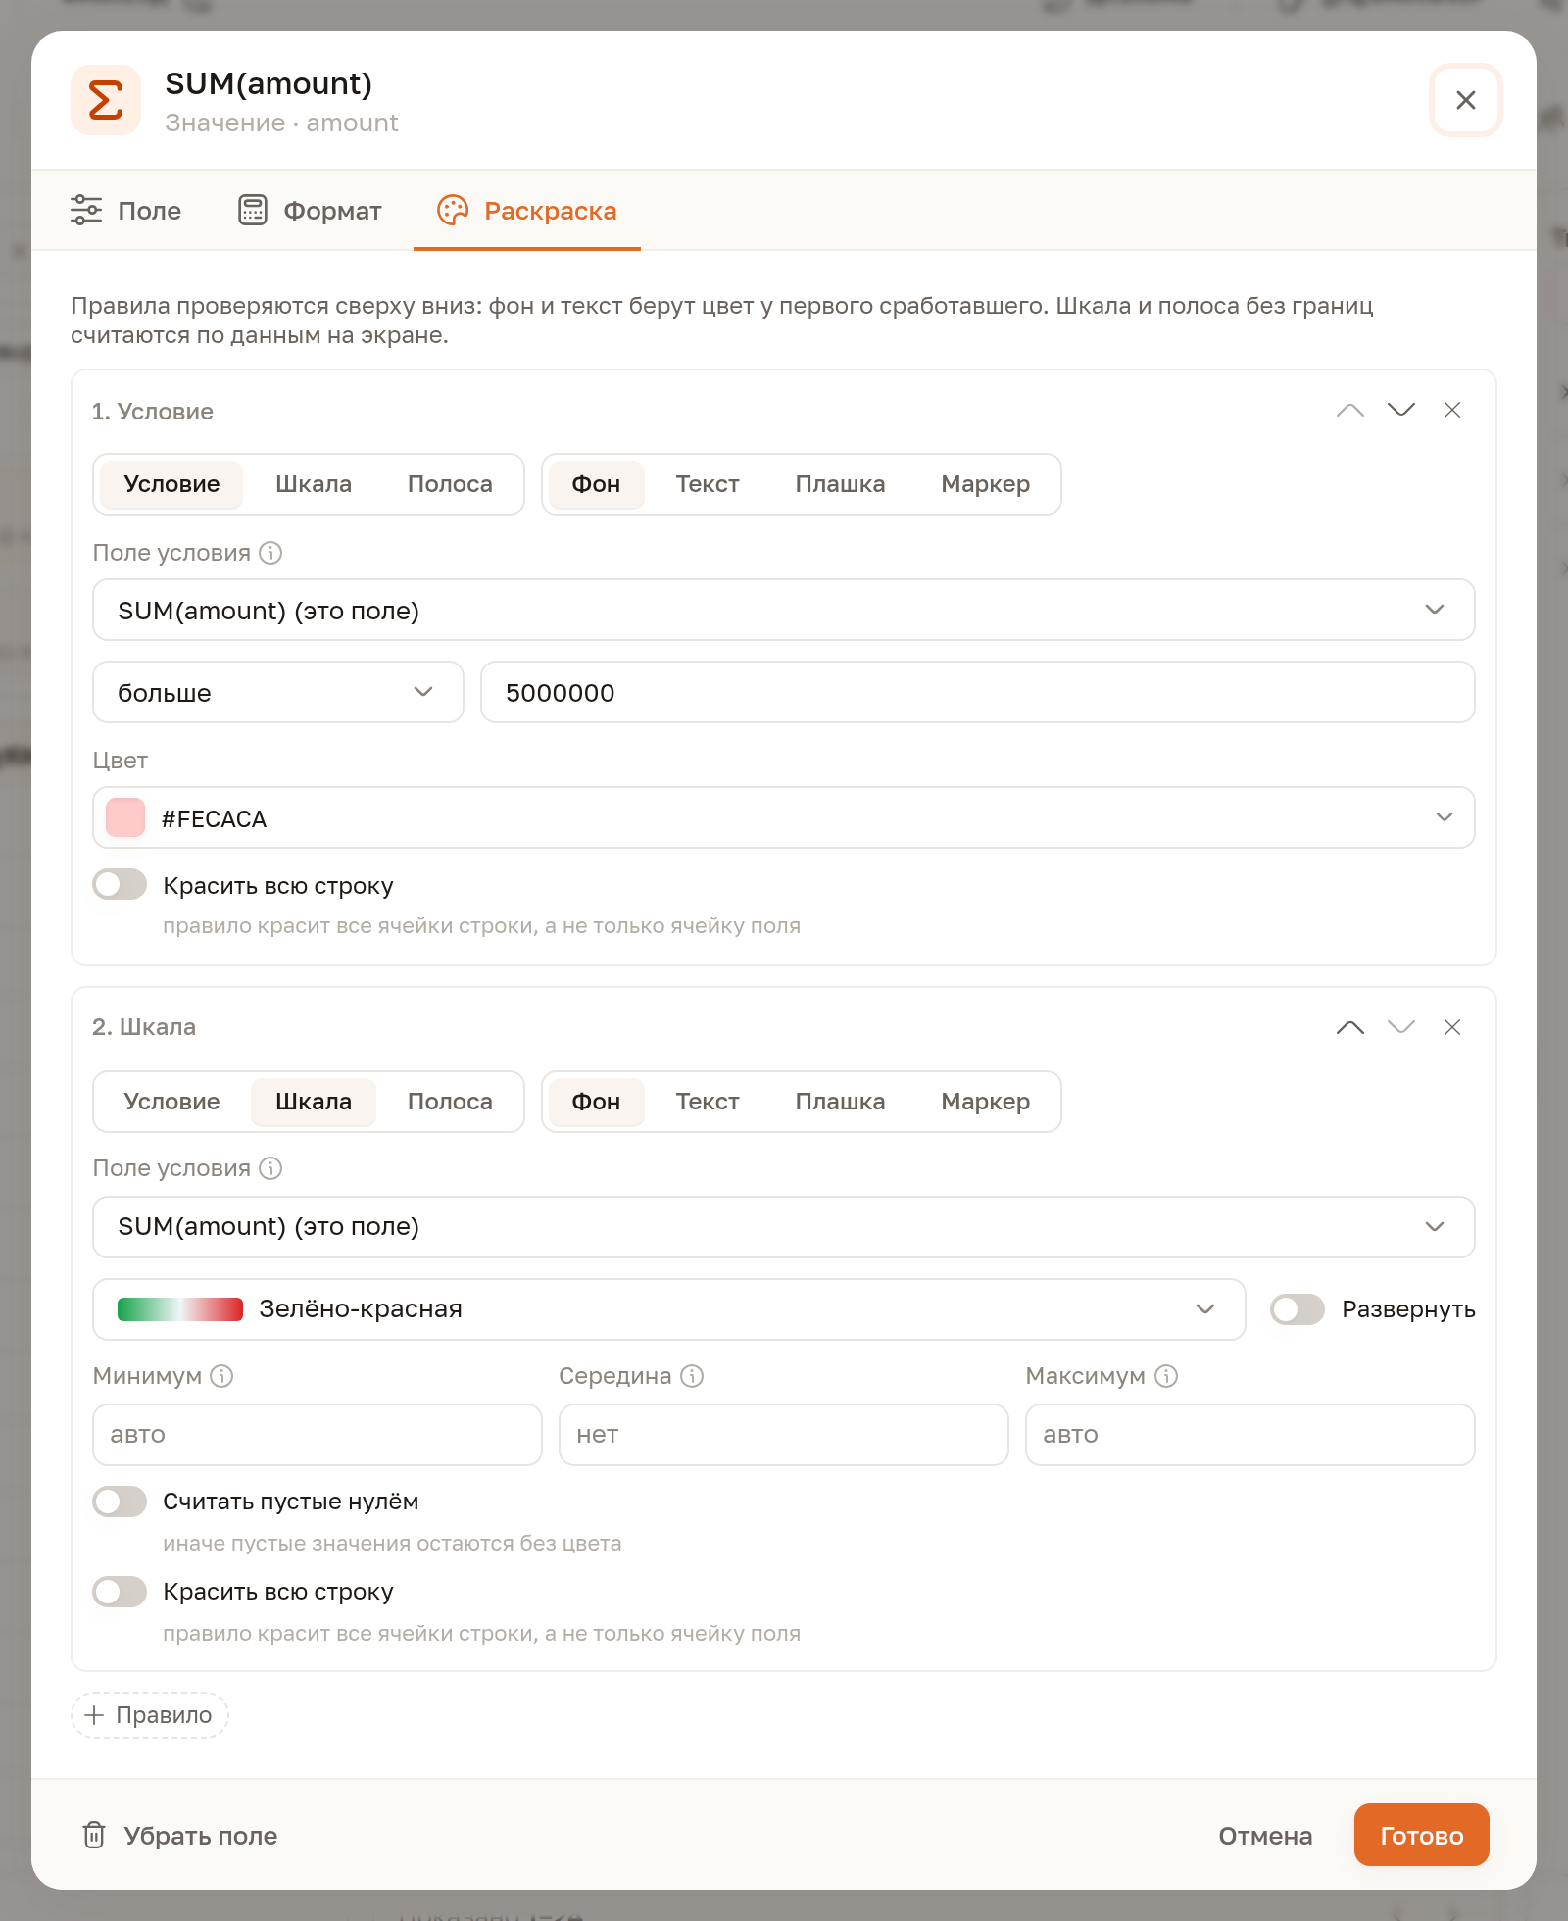Viewport: 1568px width, 1921px height.
Task: Open rule 1 condition field dropdown
Action: point(784,610)
